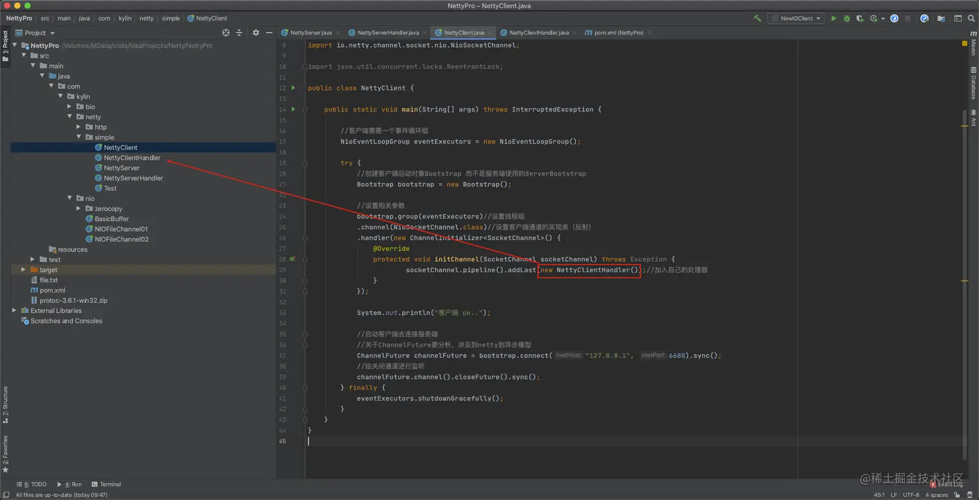Select NettyServer class in project tree
The width and height of the screenshot is (979, 500).
[x=122, y=168]
